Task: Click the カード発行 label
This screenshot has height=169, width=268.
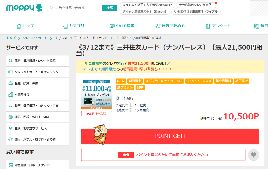Action: point(125,98)
